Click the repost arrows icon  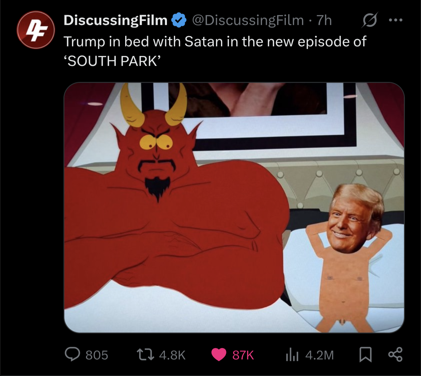click(x=145, y=355)
